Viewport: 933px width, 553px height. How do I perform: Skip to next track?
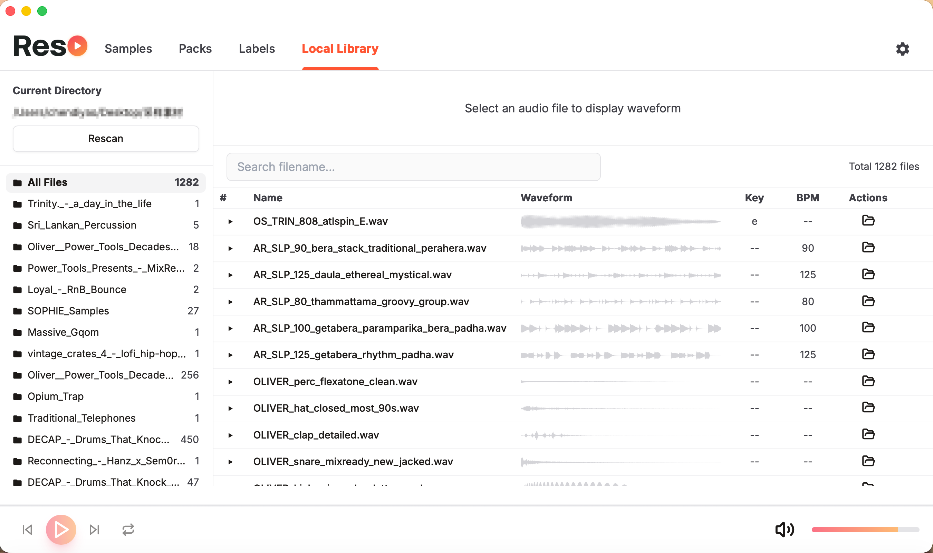(94, 530)
